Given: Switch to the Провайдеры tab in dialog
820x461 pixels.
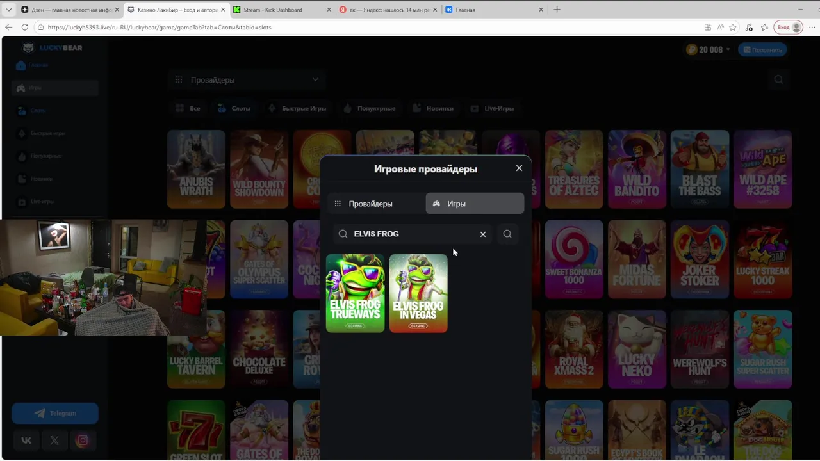Looking at the screenshot, I should [377, 204].
